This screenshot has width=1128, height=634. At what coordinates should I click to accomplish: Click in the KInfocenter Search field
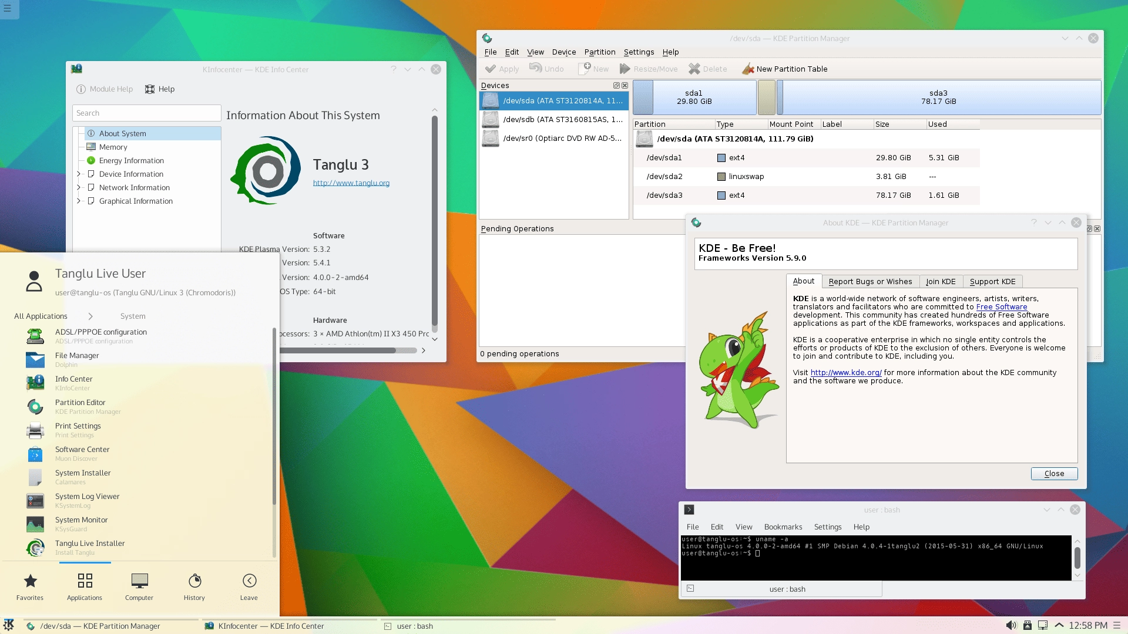tap(147, 113)
